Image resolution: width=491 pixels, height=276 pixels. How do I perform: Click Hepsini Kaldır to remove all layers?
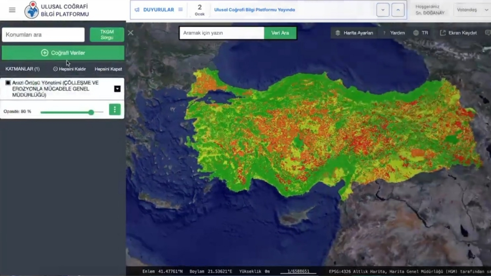click(x=69, y=69)
